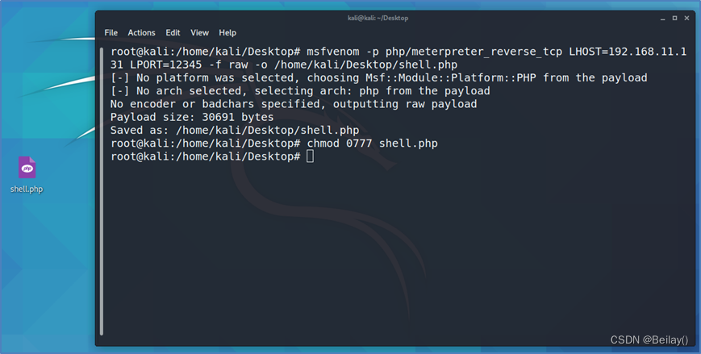701x354 pixels.
Task: Open the Edit menu
Action: click(x=173, y=32)
